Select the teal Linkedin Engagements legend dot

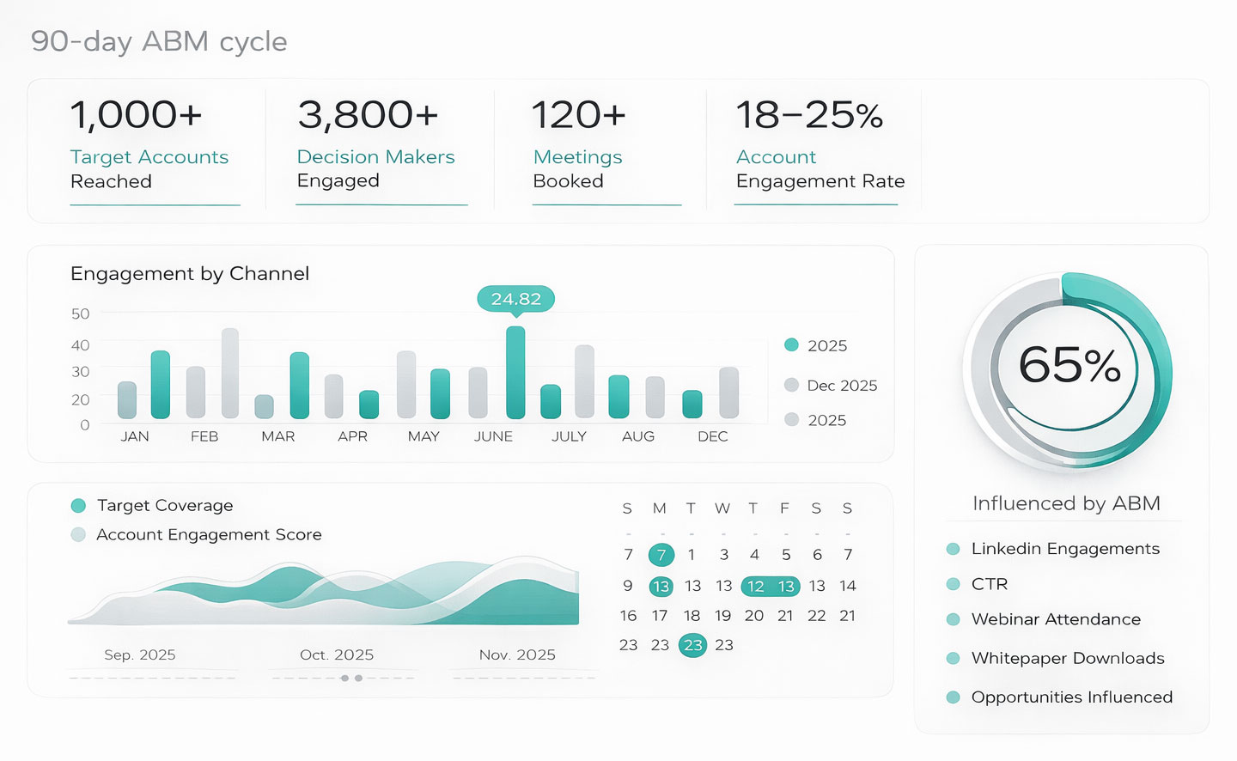pyautogui.click(x=953, y=549)
